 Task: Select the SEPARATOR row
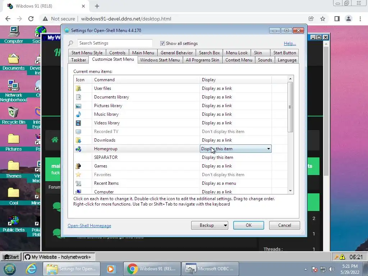180,157
